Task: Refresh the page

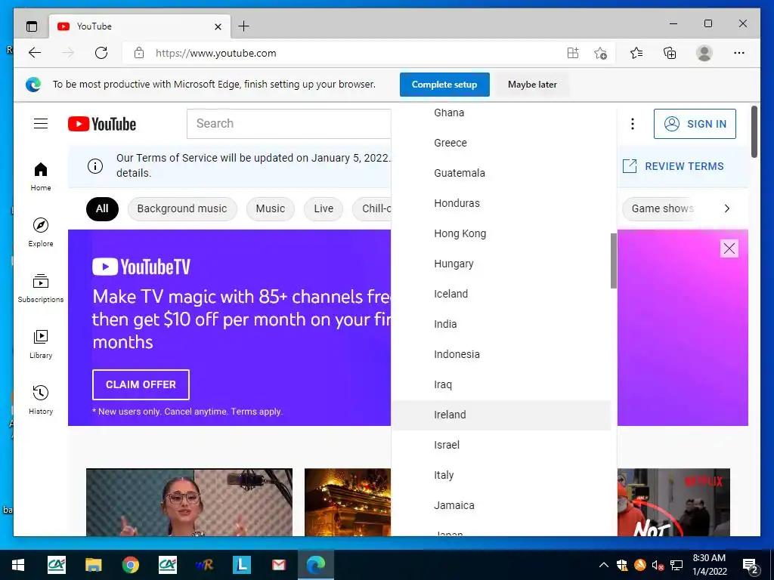Action: pos(101,53)
